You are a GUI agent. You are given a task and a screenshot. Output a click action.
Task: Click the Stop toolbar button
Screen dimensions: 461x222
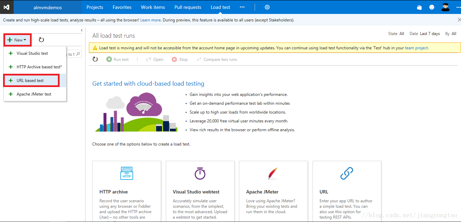tap(180, 59)
